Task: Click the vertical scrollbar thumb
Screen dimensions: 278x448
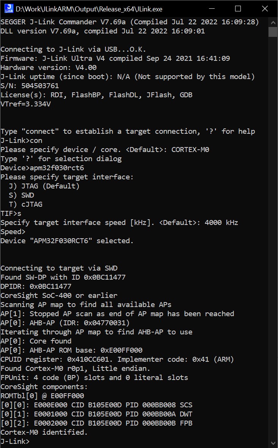Action: coord(273,32)
